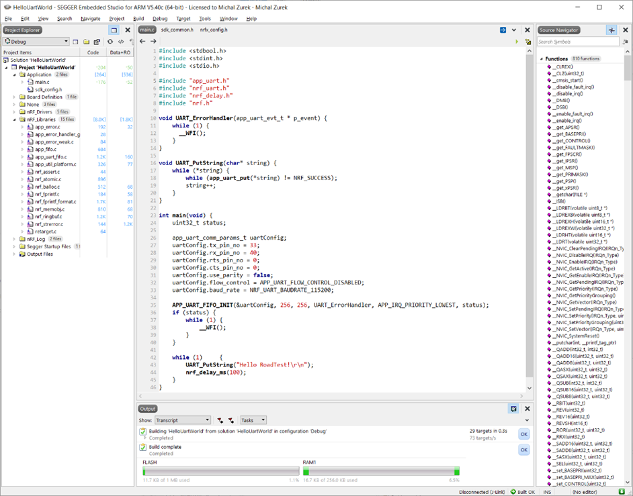This screenshot has height=496, width=633.
Task: Open the Tasks dropdown in Output
Action: pyautogui.click(x=253, y=420)
